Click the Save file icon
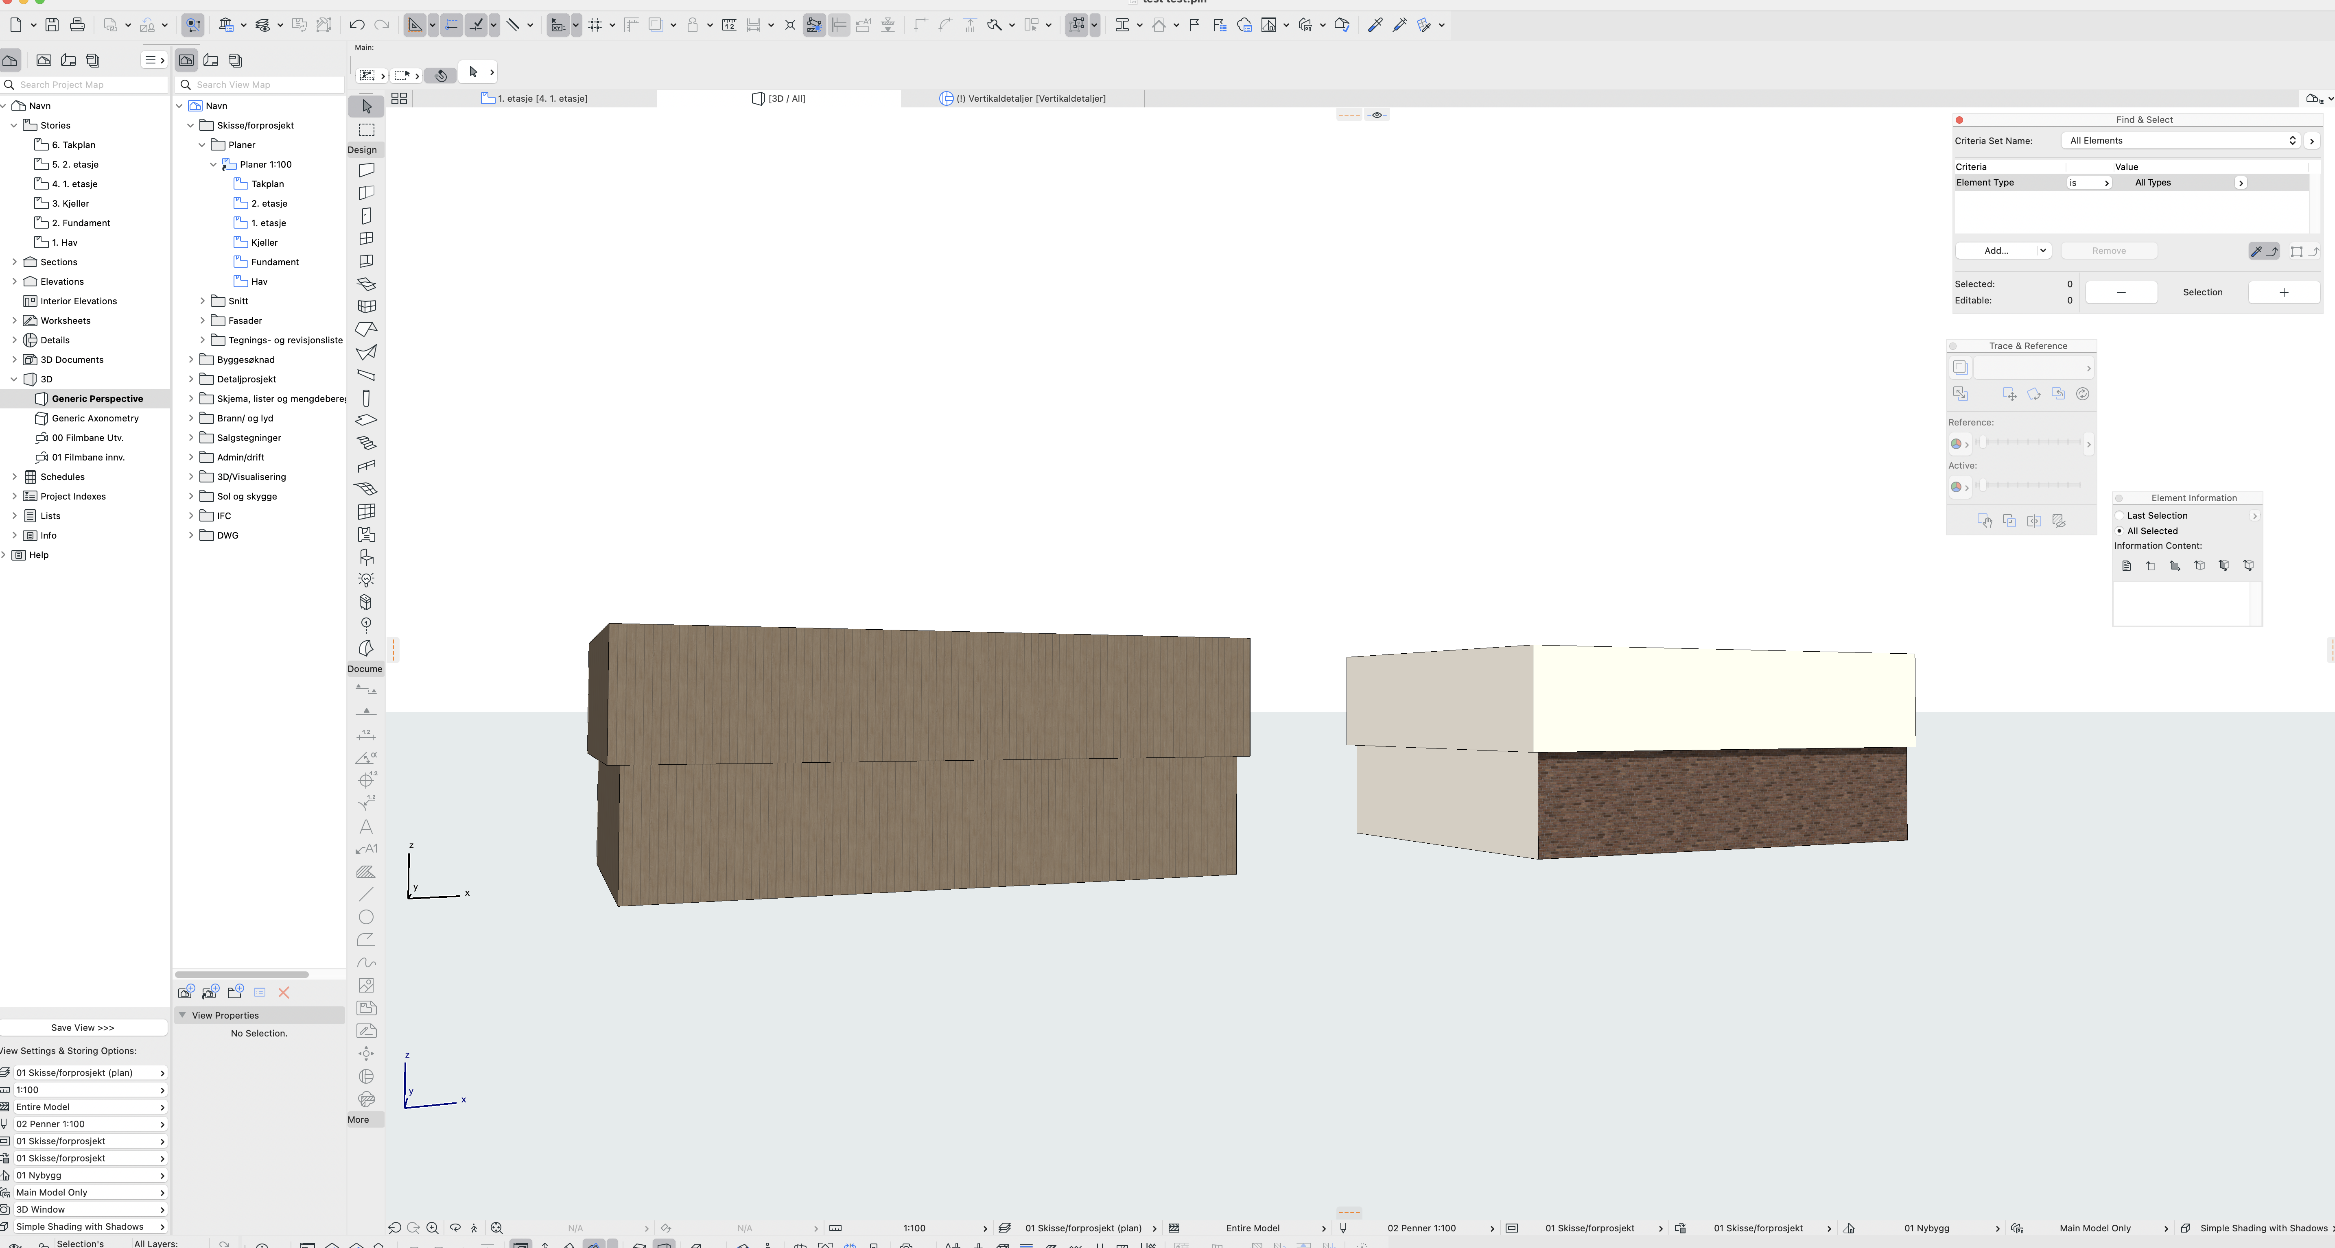 point(52,24)
